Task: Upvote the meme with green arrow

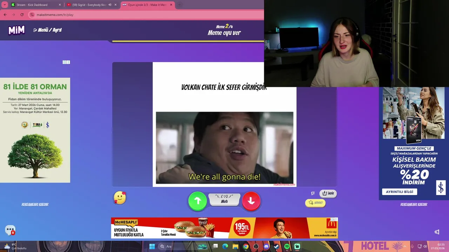Action: coord(197,201)
